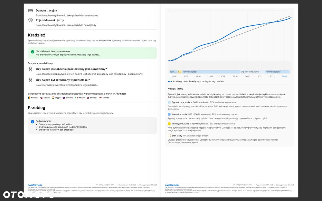Click the carVertical logo in left footer
This screenshot has height=201, width=322.
(x=35, y=185)
